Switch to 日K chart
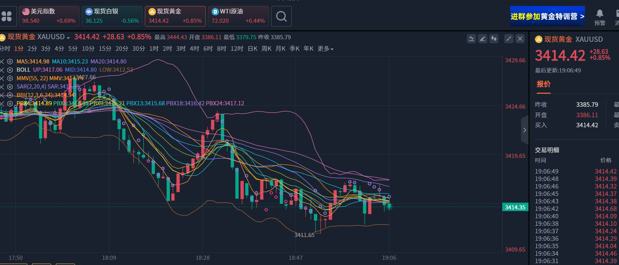 point(252,49)
